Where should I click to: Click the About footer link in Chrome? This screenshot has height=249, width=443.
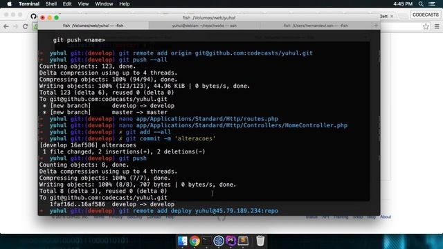click(x=386, y=216)
